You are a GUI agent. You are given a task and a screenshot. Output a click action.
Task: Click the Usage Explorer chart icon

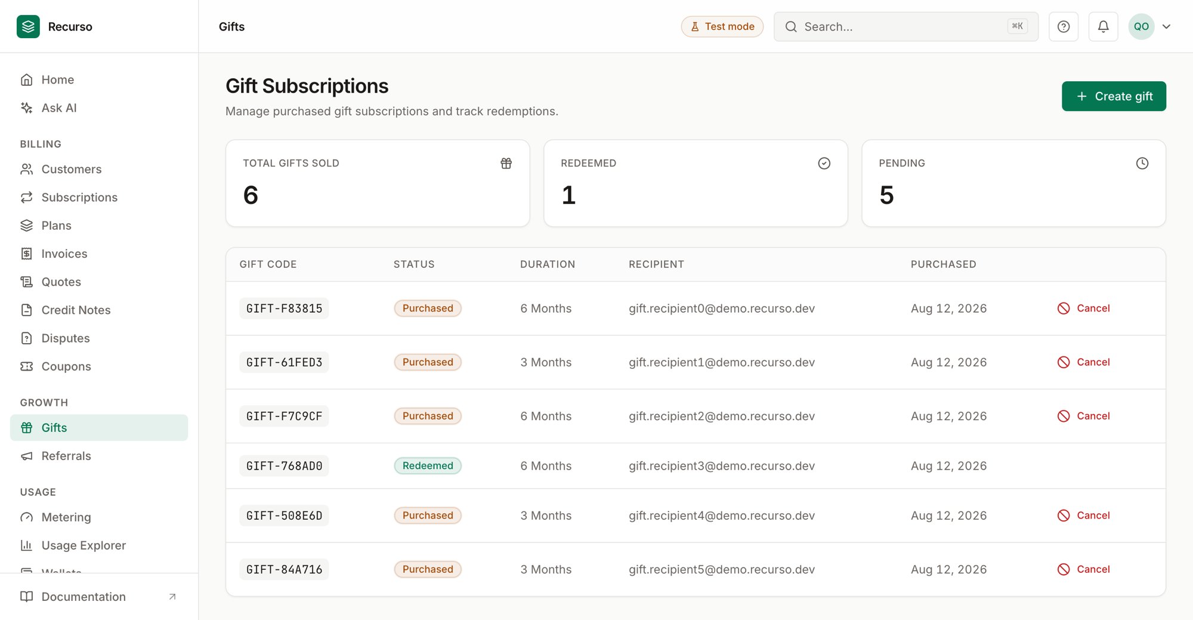(26, 545)
